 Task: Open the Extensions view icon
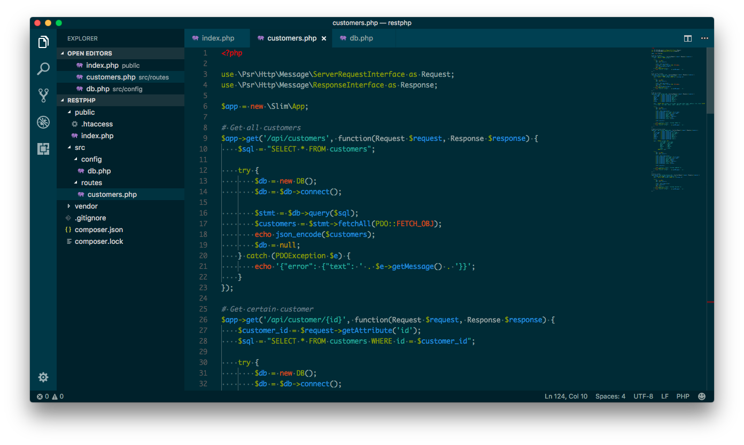tap(43, 149)
